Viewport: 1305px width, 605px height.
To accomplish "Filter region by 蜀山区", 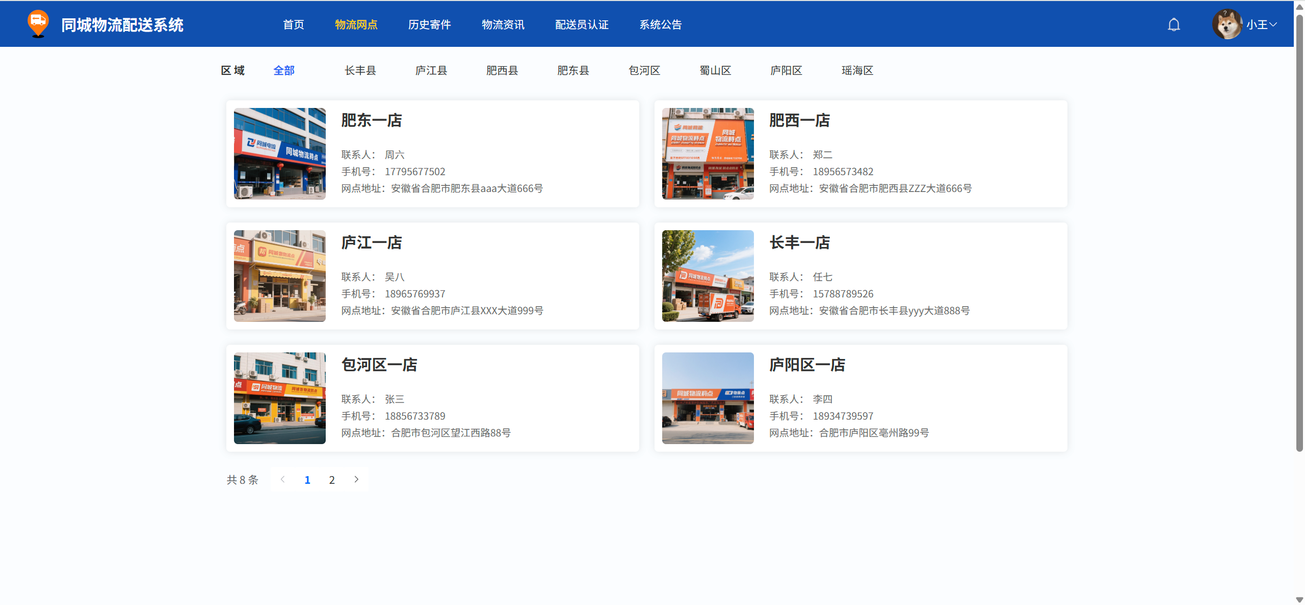I will (715, 70).
